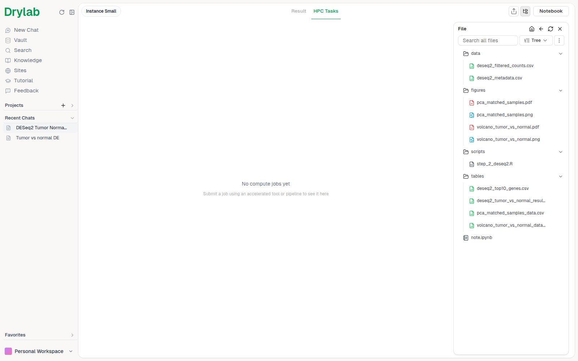Open the DESeq2 Tumor Norma... chat
Screen dimensions: 578x361
click(40, 128)
